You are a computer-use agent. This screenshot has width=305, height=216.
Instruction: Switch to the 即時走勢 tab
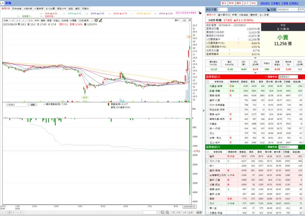(16, 9)
